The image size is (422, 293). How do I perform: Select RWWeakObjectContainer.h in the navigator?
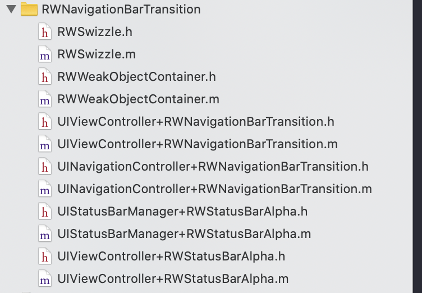[x=136, y=77]
